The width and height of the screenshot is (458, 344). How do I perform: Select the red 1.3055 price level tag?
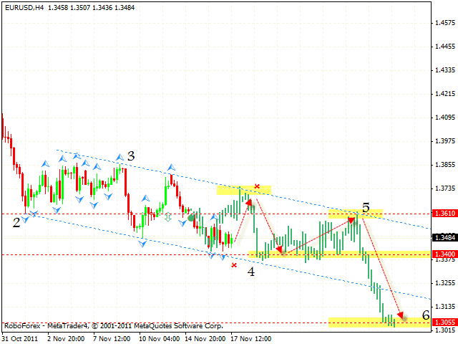444,322
